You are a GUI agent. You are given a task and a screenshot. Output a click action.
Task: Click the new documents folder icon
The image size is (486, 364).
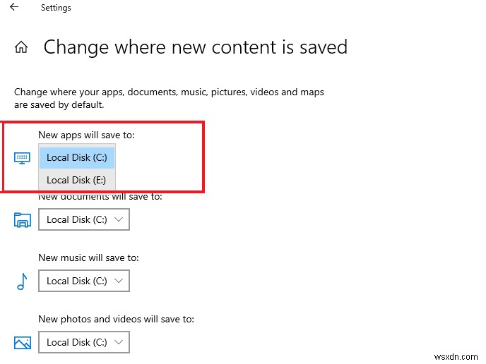point(23,219)
